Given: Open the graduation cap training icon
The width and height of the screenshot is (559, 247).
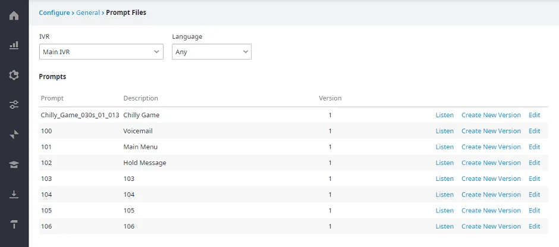Looking at the screenshot, I should [14, 164].
